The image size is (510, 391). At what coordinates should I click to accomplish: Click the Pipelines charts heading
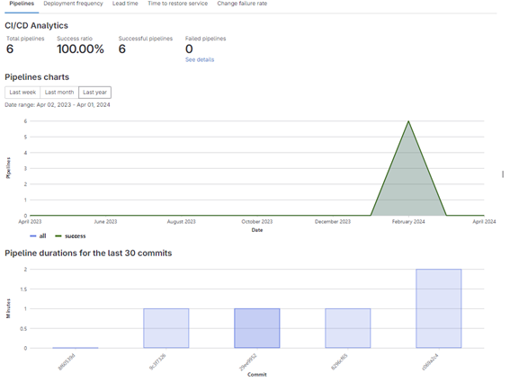point(37,77)
